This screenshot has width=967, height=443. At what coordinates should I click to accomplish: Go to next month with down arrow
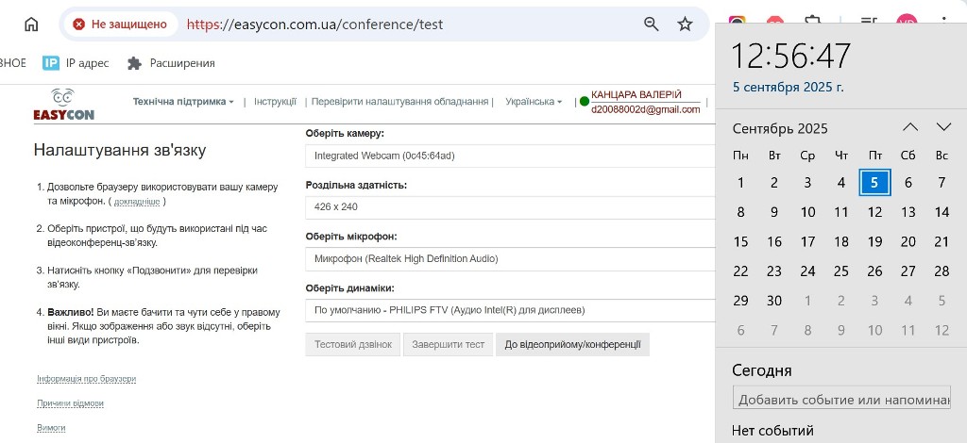[943, 127]
